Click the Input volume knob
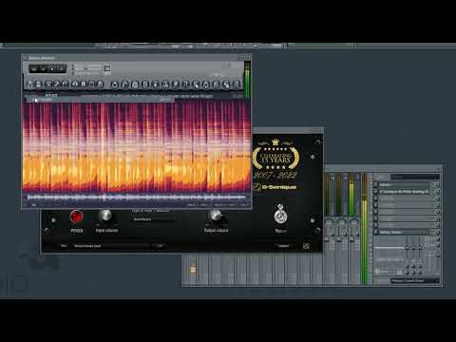Viewport: 456px width, 342px height. point(105,216)
